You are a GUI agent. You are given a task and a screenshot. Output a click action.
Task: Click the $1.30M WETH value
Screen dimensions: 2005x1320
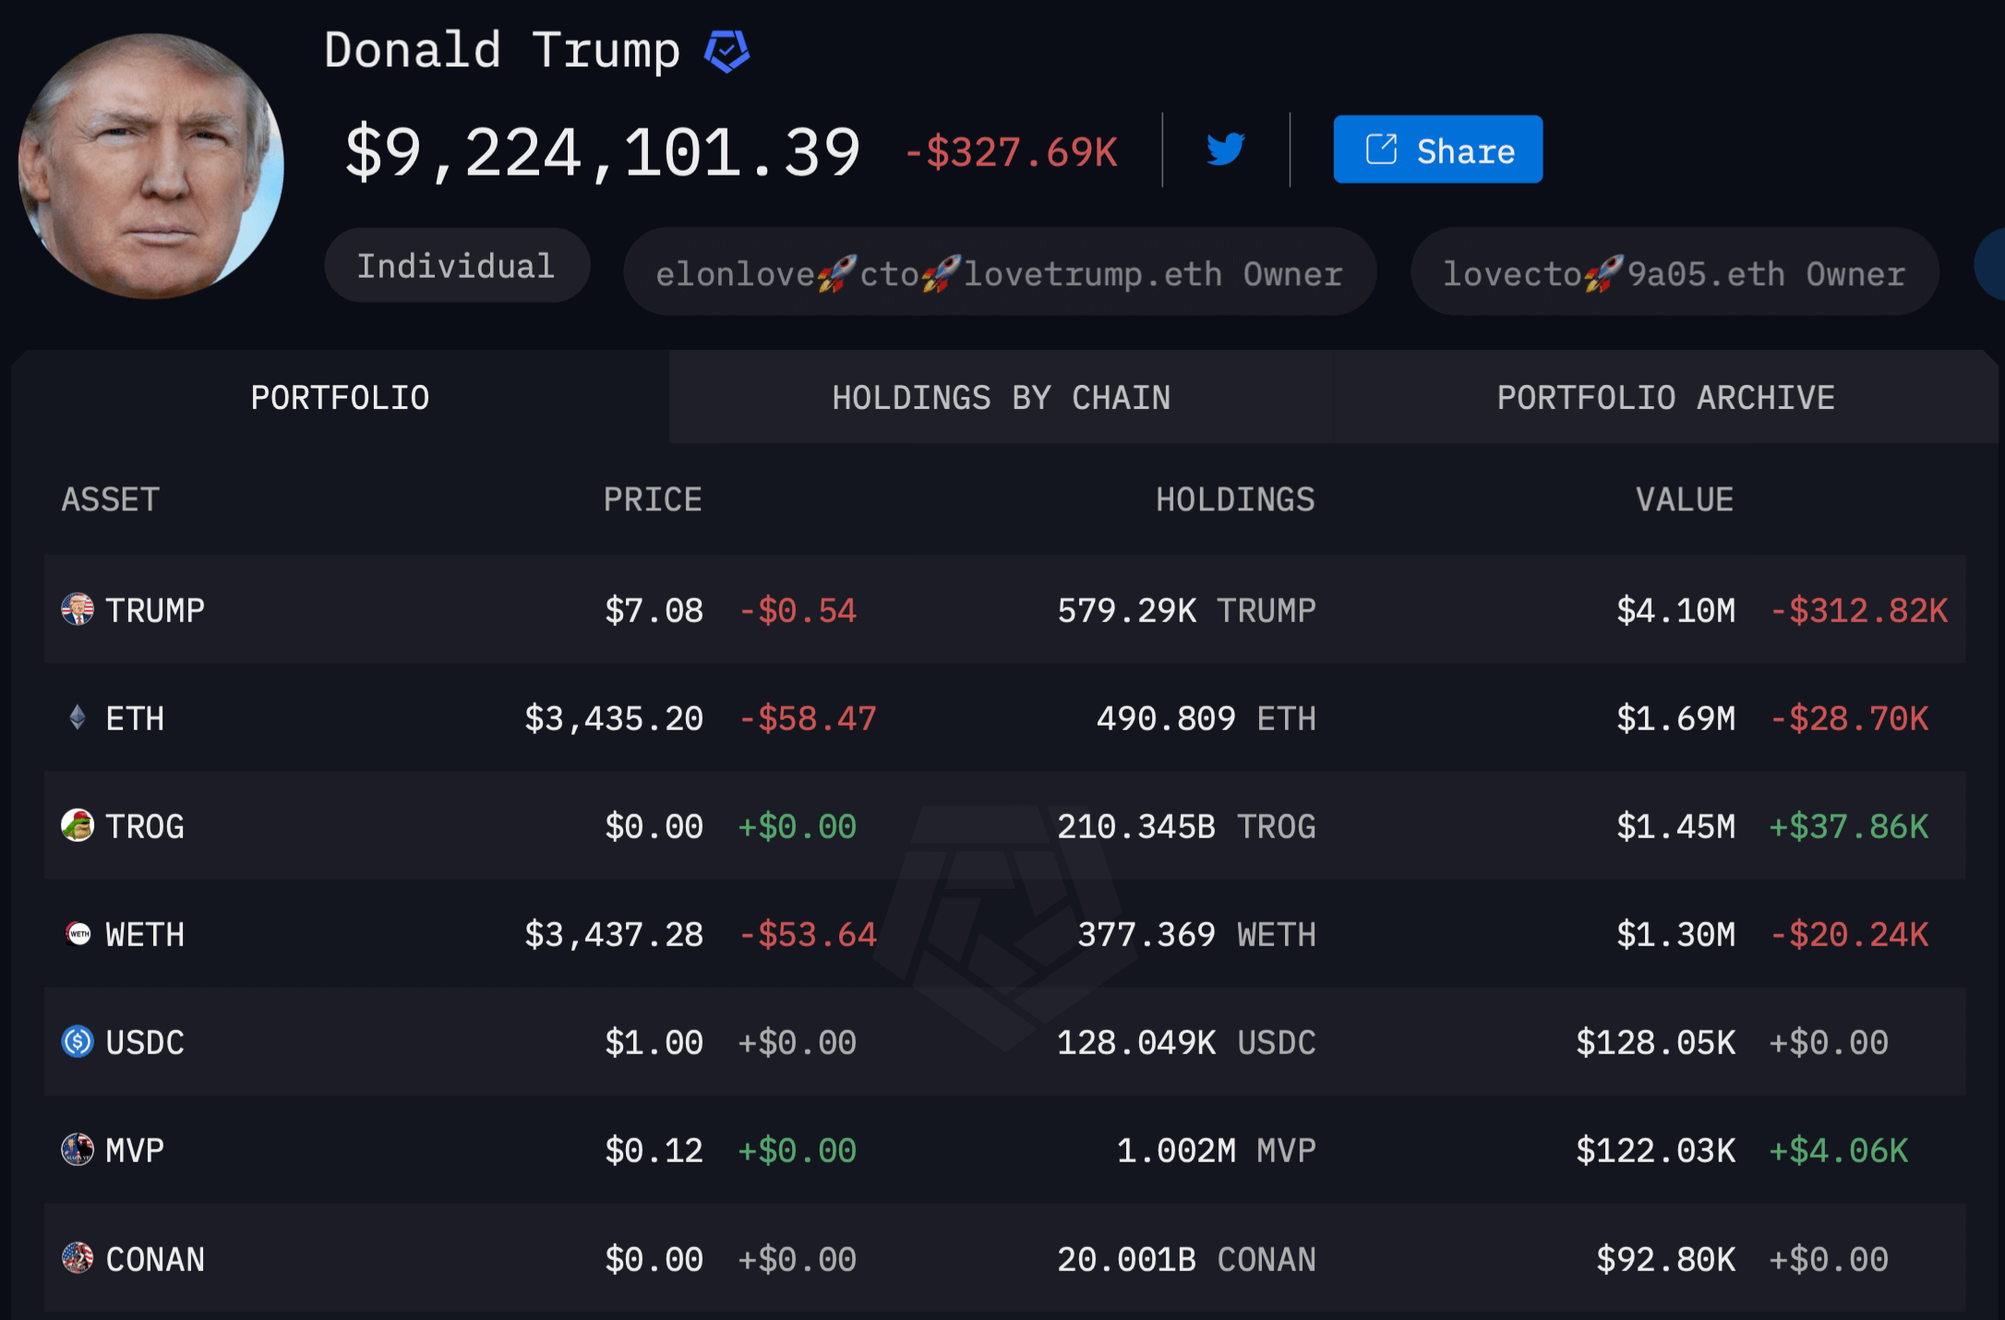(x=1675, y=934)
